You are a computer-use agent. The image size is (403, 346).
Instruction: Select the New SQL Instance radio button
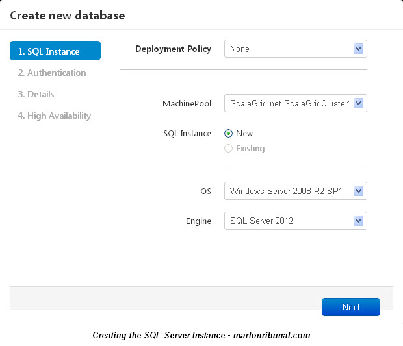(x=228, y=133)
